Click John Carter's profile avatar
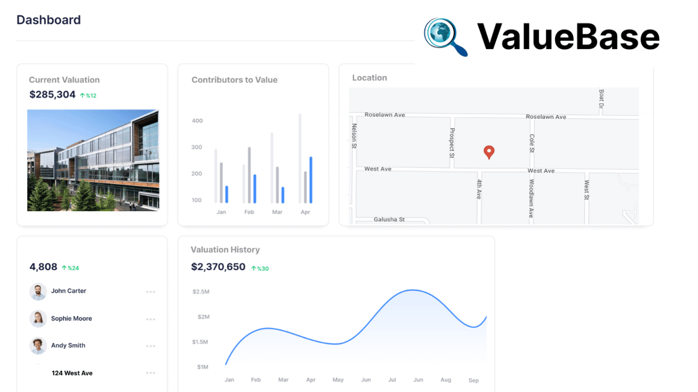This screenshot has height=392, width=698. tap(38, 292)
